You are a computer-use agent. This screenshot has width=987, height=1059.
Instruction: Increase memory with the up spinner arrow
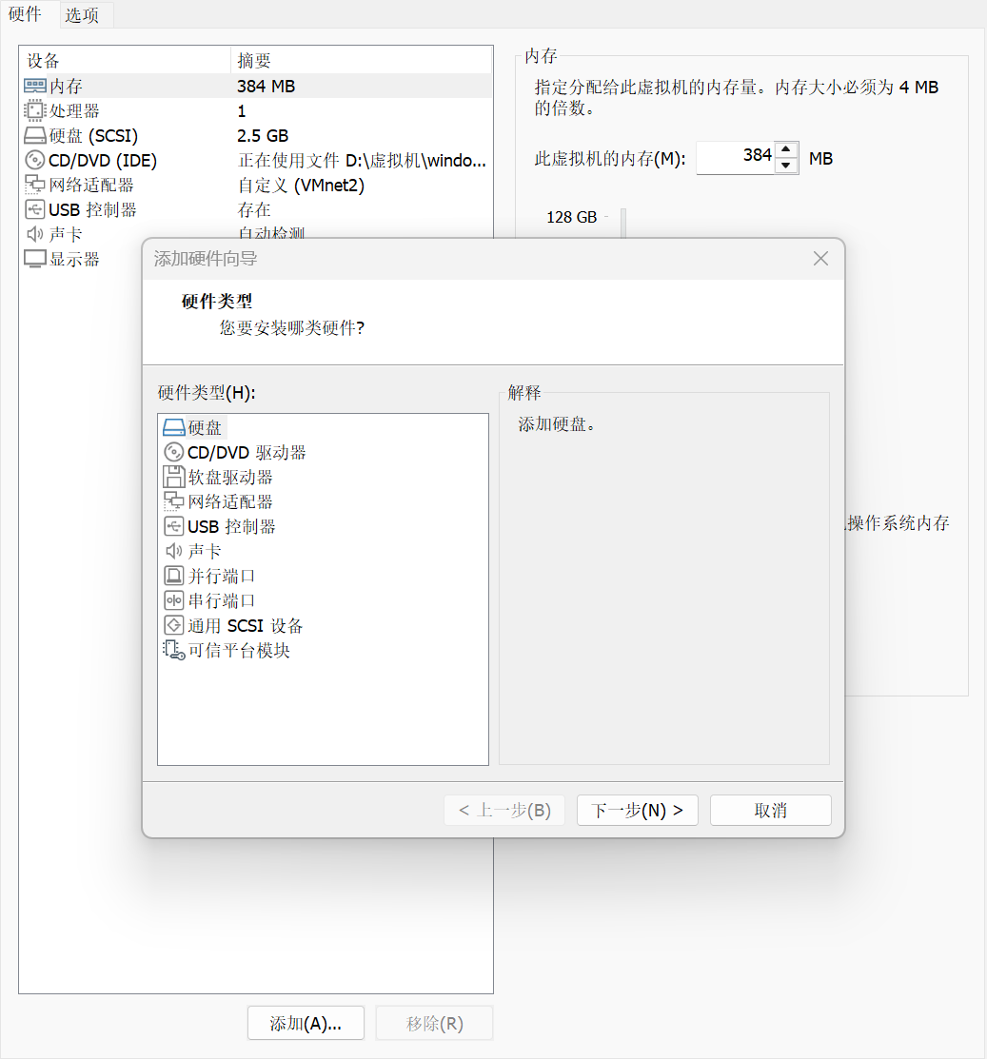pyautogui.click(x=785, y=149)
